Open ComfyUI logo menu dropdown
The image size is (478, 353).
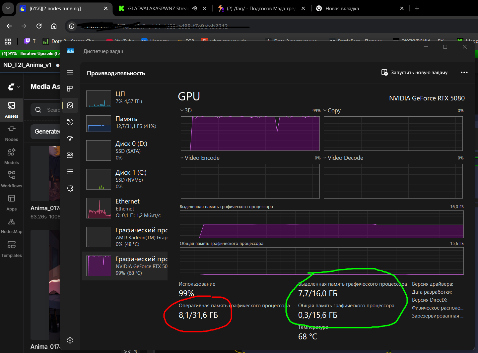14,87
